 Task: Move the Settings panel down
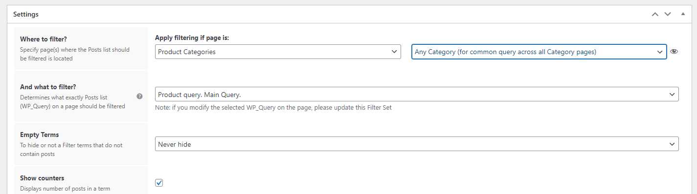tap(668, 15)
